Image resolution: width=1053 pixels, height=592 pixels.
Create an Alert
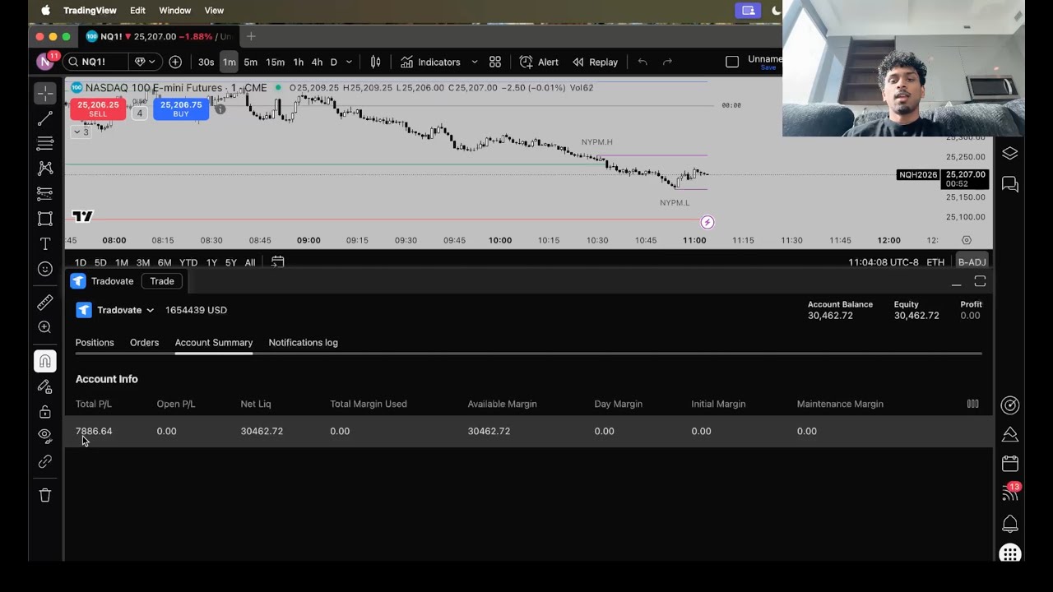click(539, 62)
